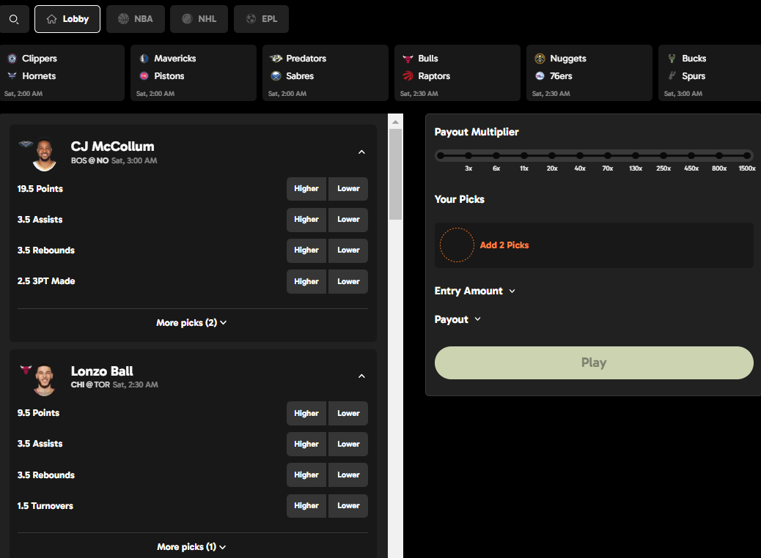Image resolution: width=761 pixels, height=558 pixels.
Task: Click the scrollbar up arrow
Action: click(x=396, y=122)
